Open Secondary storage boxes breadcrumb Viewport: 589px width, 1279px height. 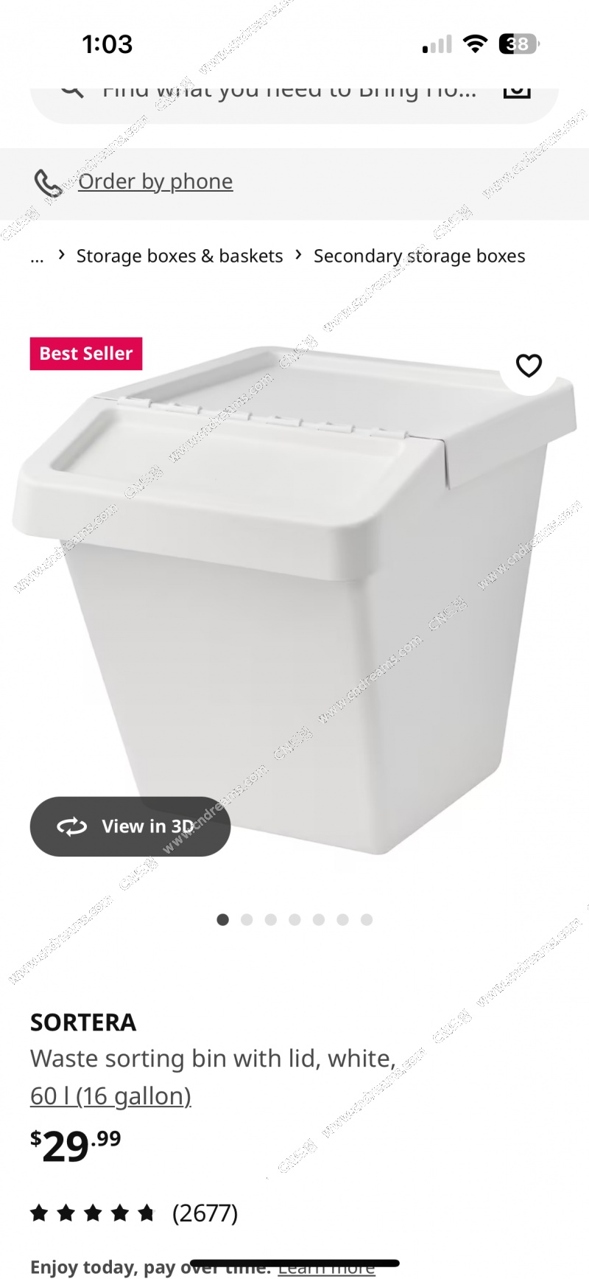420,256
